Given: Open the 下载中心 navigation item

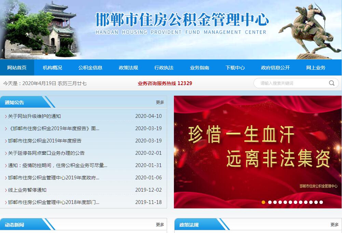Looking at the screenshot, I should point(235,68).
